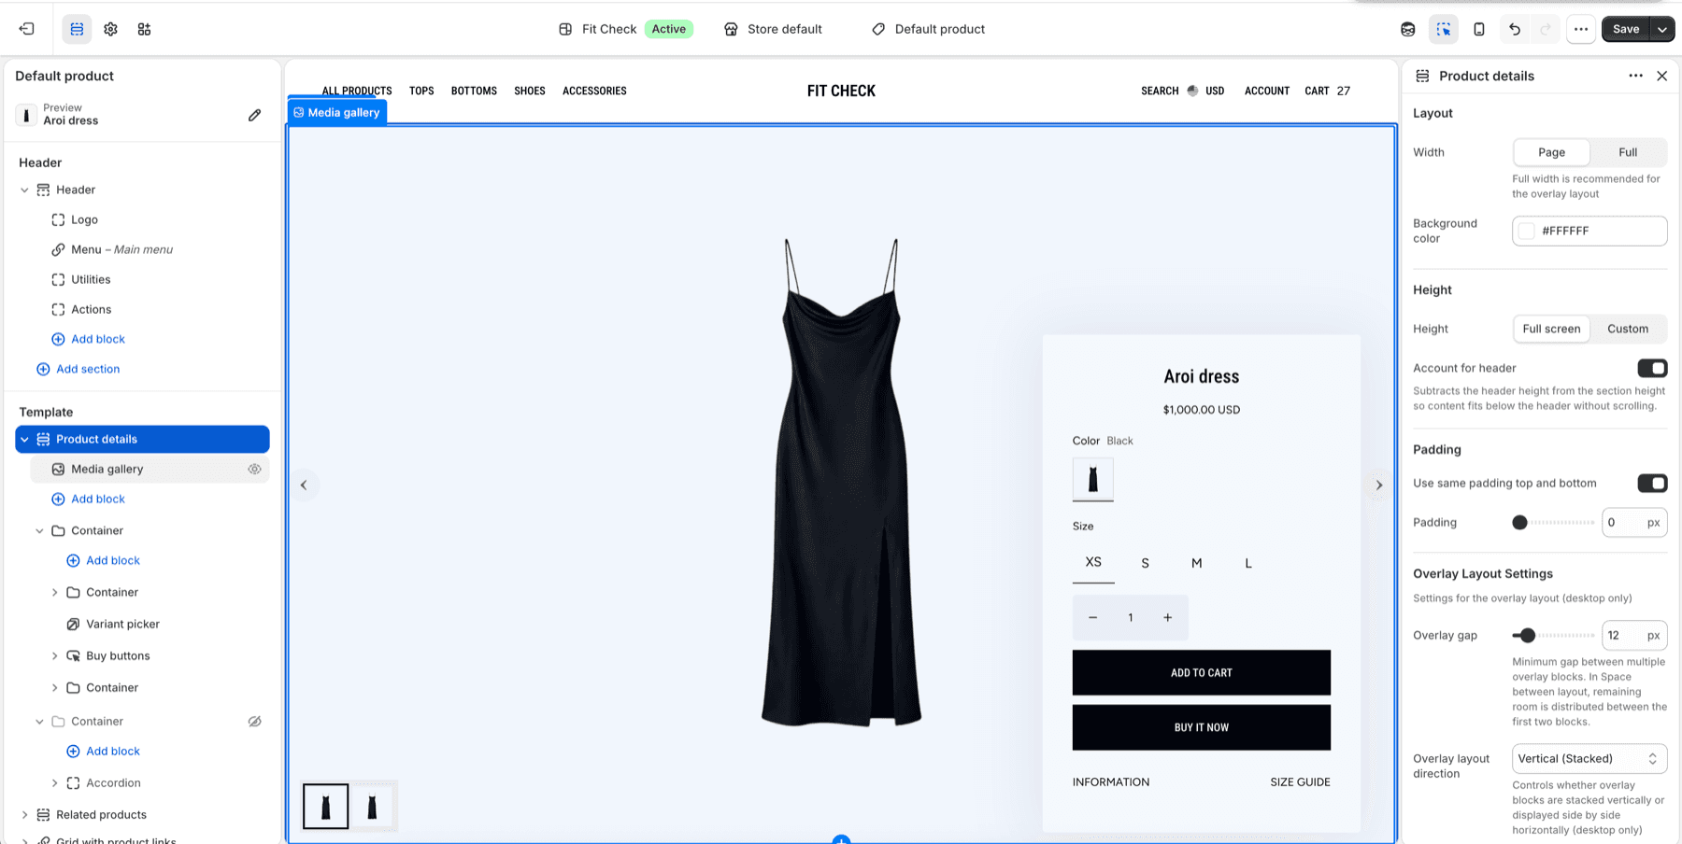Click ADD TO CART button
Screen dimensions: 1682x844
coord(1201,672)
